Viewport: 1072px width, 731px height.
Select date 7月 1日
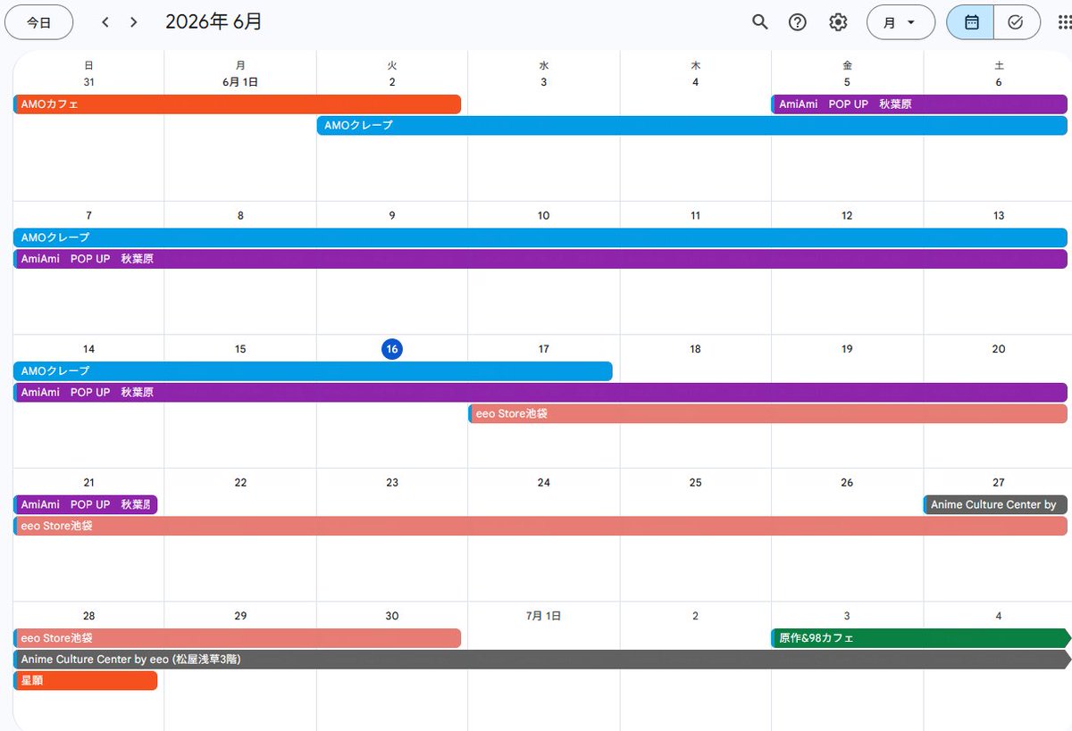543,616
